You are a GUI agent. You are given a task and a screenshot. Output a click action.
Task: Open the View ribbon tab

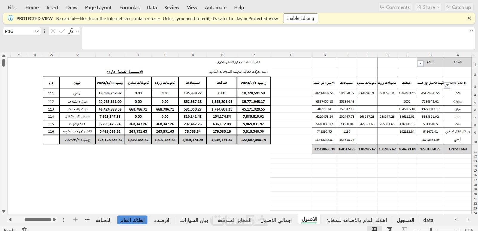[x=192, y=7]
